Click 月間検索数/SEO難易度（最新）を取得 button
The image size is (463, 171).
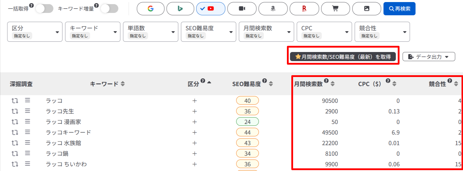tap(343, 57)
